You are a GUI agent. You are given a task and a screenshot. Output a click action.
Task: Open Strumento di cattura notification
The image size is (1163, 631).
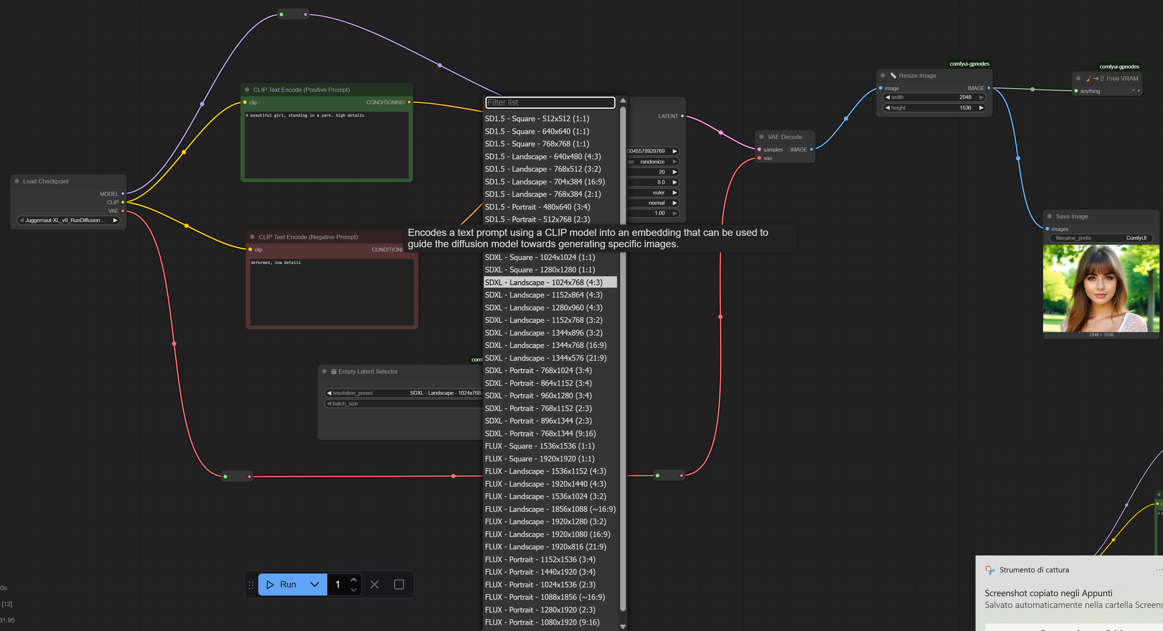tap(1069, 593)
